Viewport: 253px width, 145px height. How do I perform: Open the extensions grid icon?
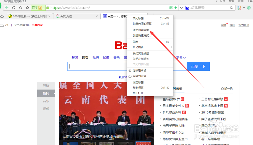click(239, 8)
